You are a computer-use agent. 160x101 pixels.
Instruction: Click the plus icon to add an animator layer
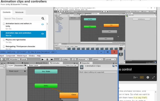pos(25,68)
